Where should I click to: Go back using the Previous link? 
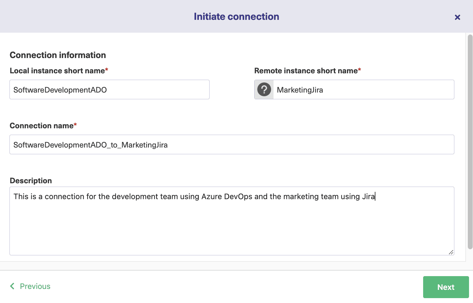(x=35, y=286)
